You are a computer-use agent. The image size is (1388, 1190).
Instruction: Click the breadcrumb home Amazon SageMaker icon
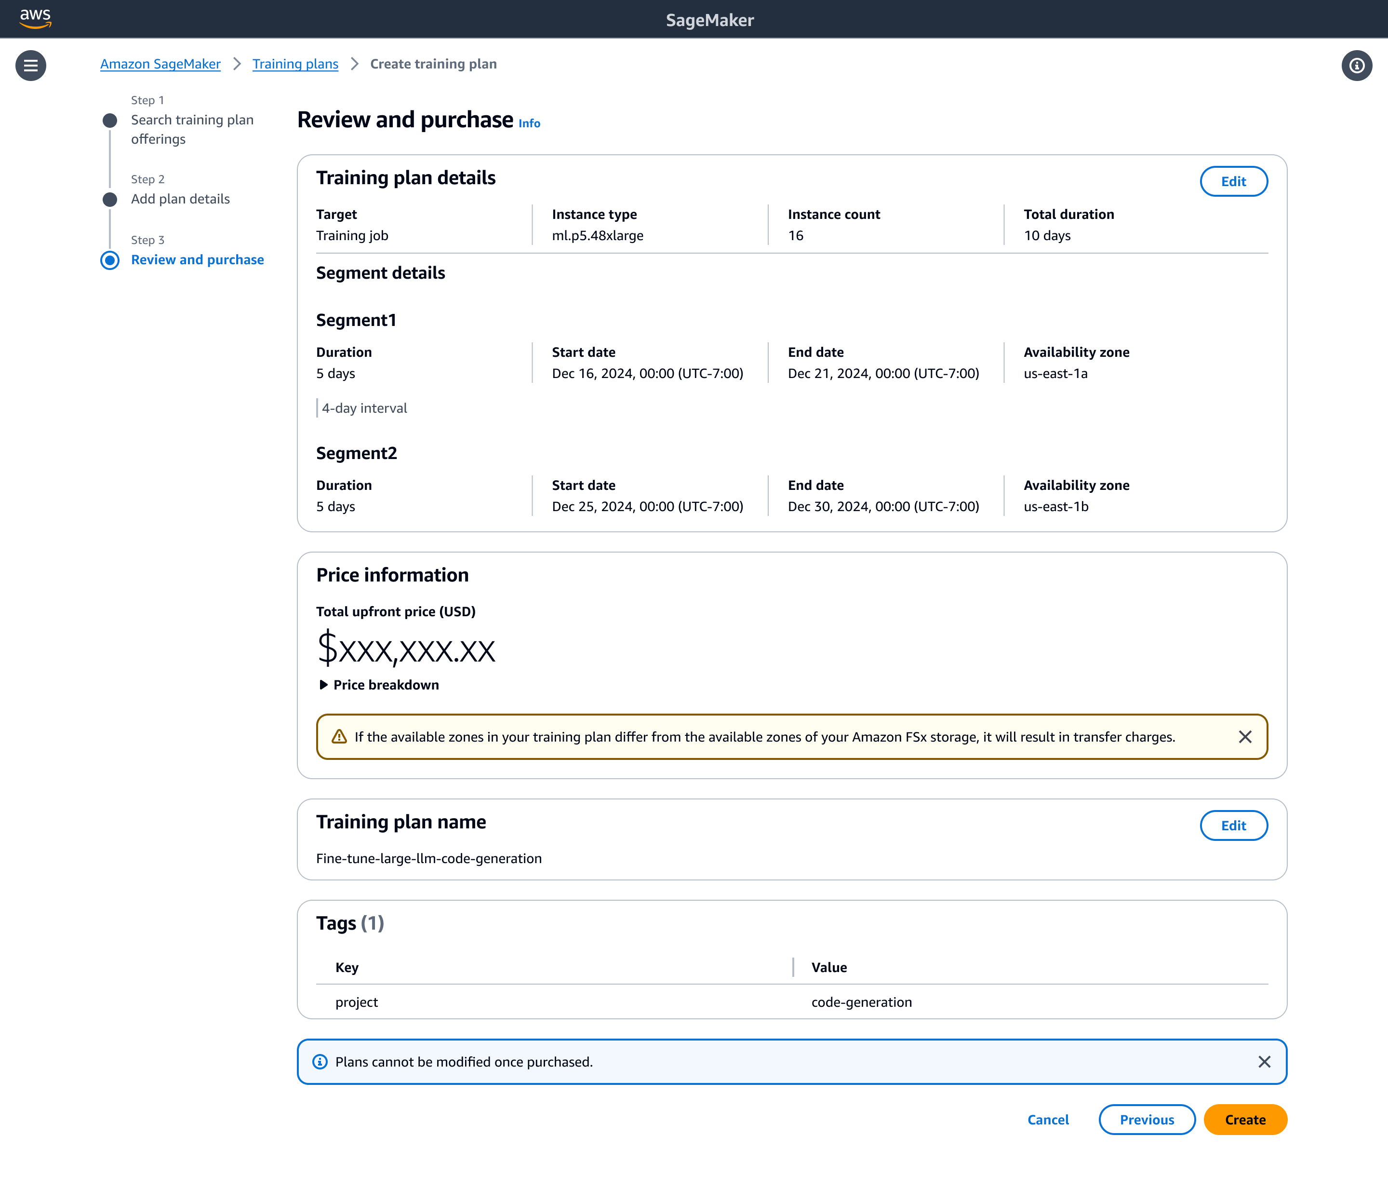tap(160, 64)
